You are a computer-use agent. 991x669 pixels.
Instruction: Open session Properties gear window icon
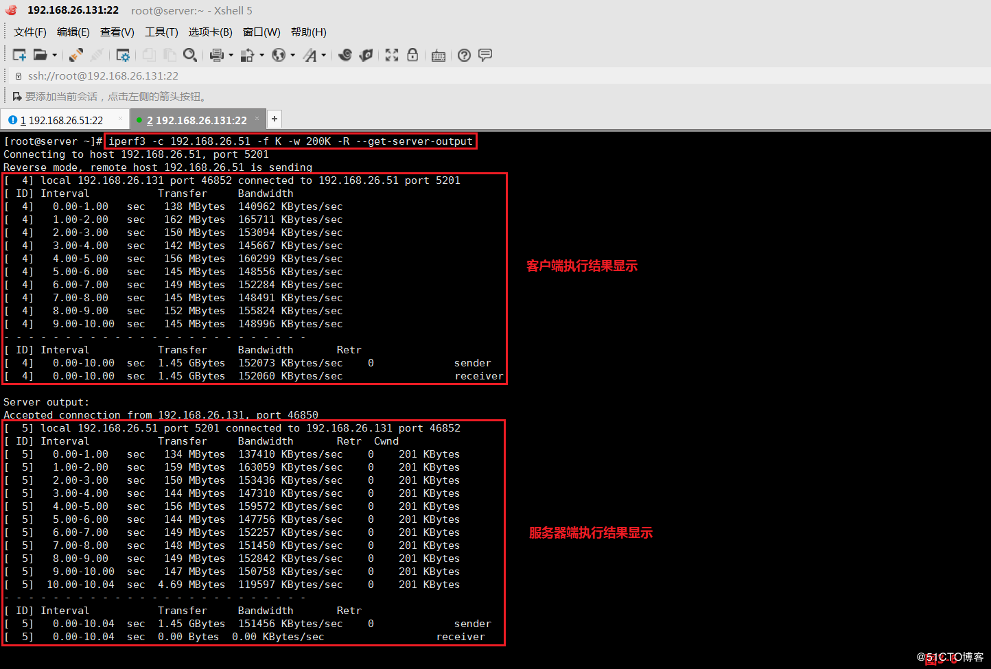point(123,55)
